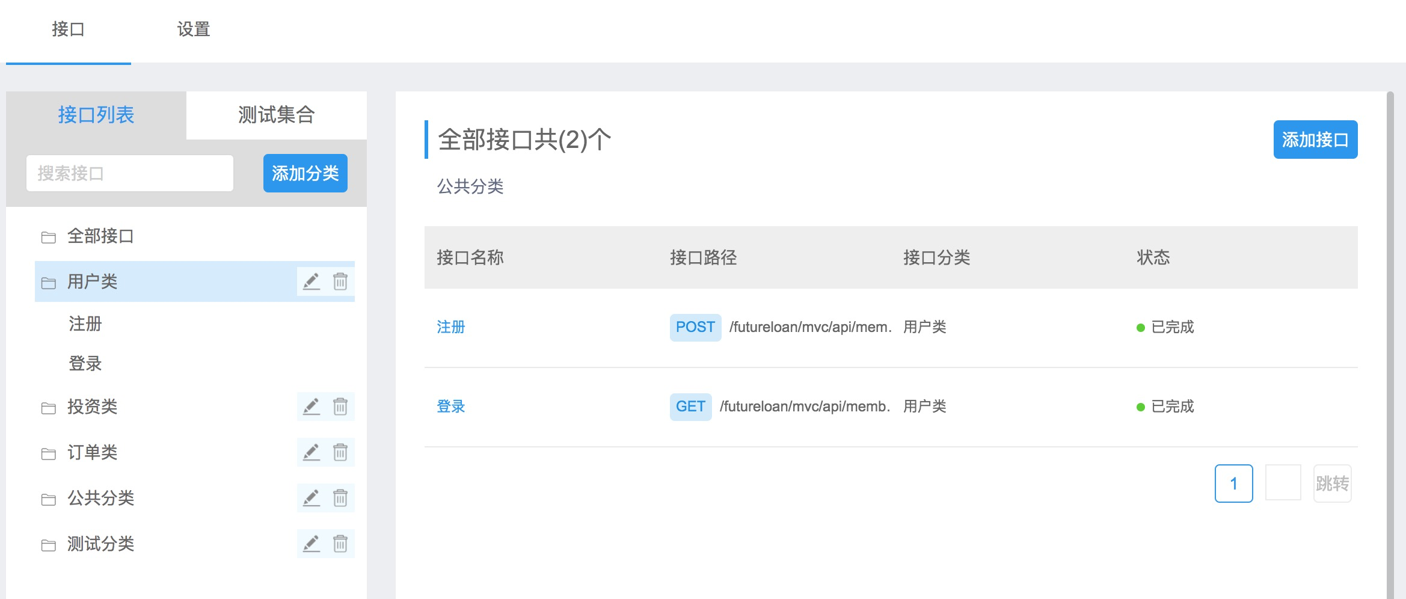The image size is (1406, 599).
Task: Open the 登录 interface details
Action: tap(450, 406)
